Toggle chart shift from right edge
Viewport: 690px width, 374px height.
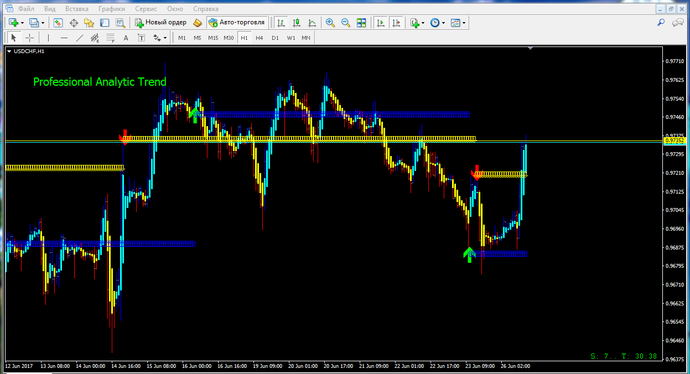coord(396,23)
